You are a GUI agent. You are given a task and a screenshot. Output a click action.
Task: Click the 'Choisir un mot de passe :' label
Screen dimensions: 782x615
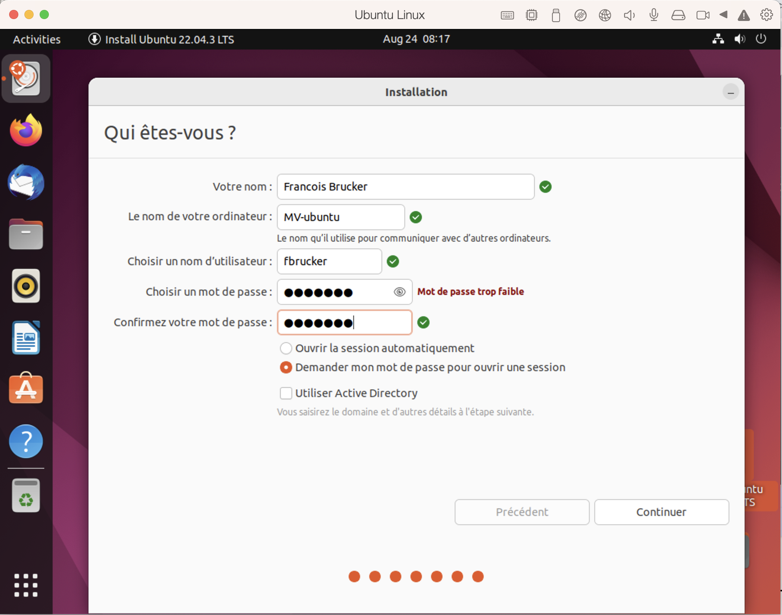[209, 292]
